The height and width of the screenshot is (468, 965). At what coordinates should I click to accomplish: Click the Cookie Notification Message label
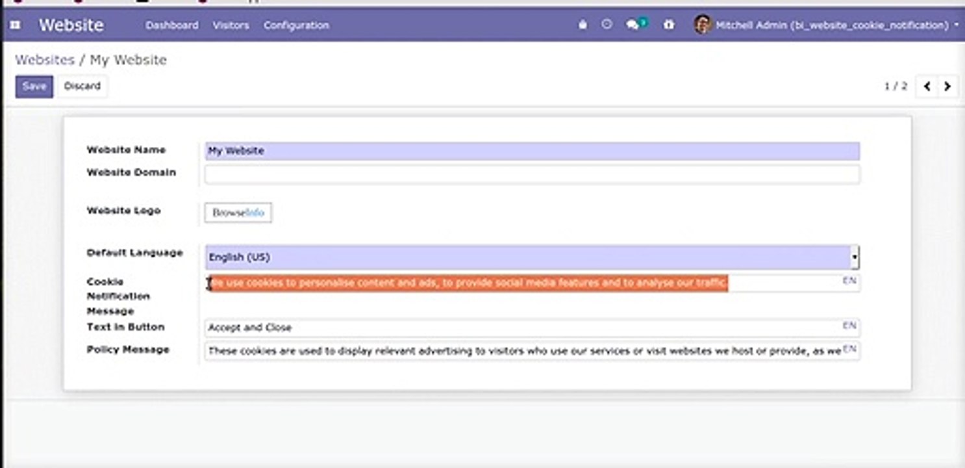[118, 296]
